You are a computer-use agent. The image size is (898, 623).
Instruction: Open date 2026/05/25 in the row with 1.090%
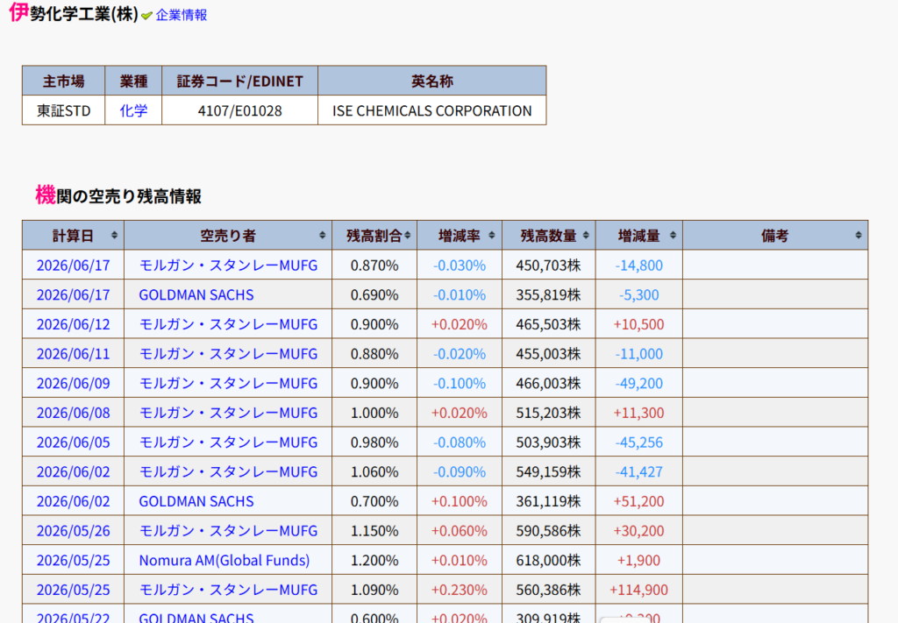(74, 590)
